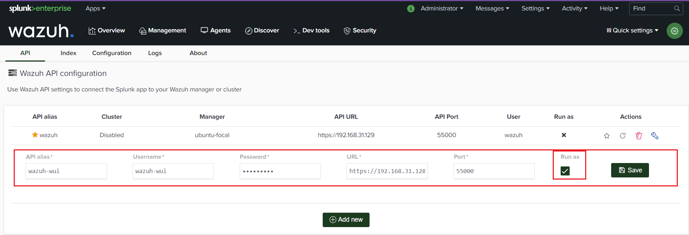Click the API URL column header

pyautogui.click(x=346, y=117)
